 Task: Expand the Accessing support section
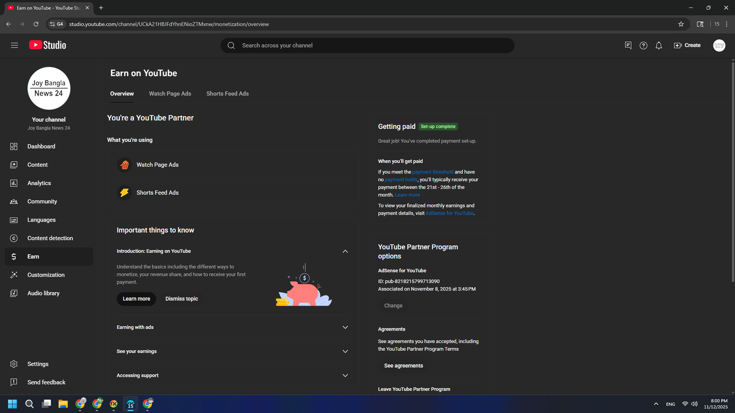345,375
